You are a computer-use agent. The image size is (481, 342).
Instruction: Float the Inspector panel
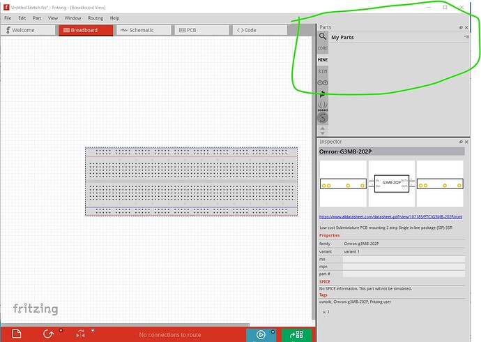coord(461,142)
